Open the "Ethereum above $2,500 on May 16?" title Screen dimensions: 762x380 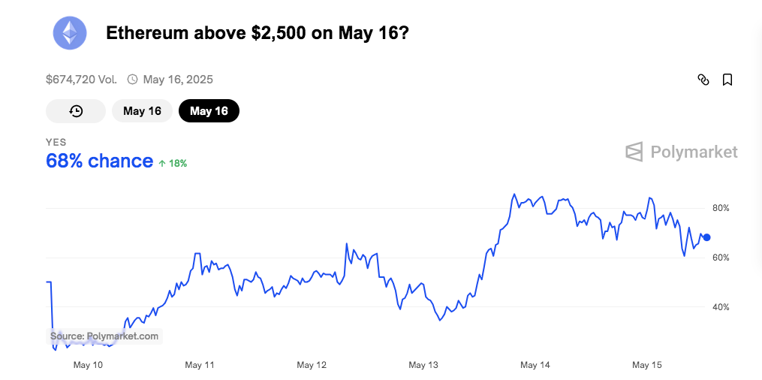pos(257,33)
